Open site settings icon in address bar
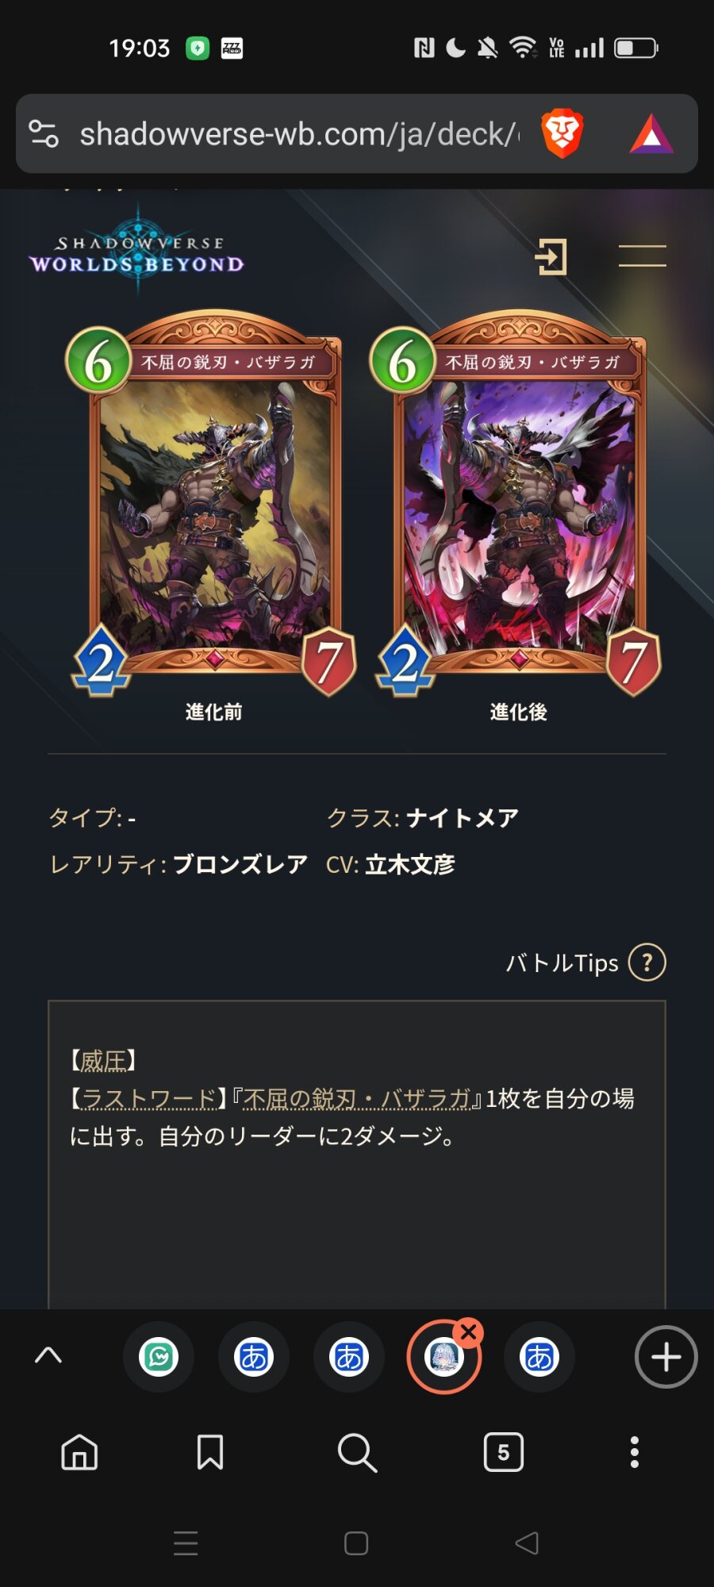Viewport: 714px width, 1587px height. pyautogui.click(x=44, y=133)
